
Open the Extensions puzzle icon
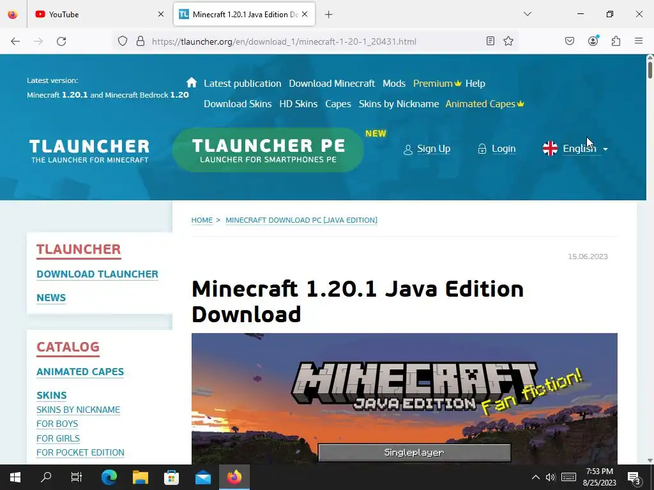(616, 41)
